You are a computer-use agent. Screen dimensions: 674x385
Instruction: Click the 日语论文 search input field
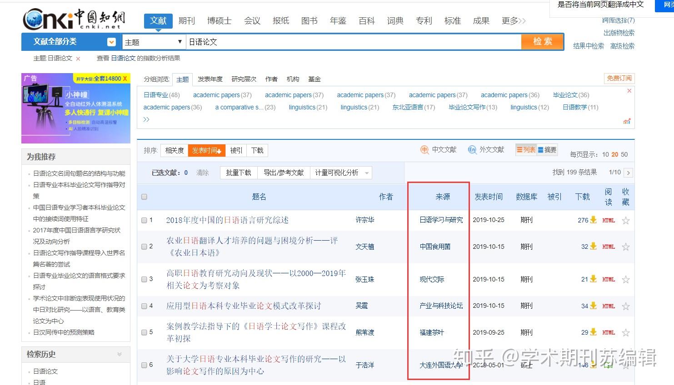coord(354,42)
